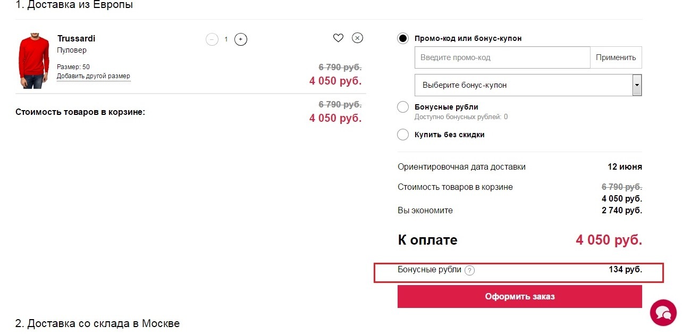Open the live chat bubble icon
This screenshot has height=334, width=682.
pos(663,312)
